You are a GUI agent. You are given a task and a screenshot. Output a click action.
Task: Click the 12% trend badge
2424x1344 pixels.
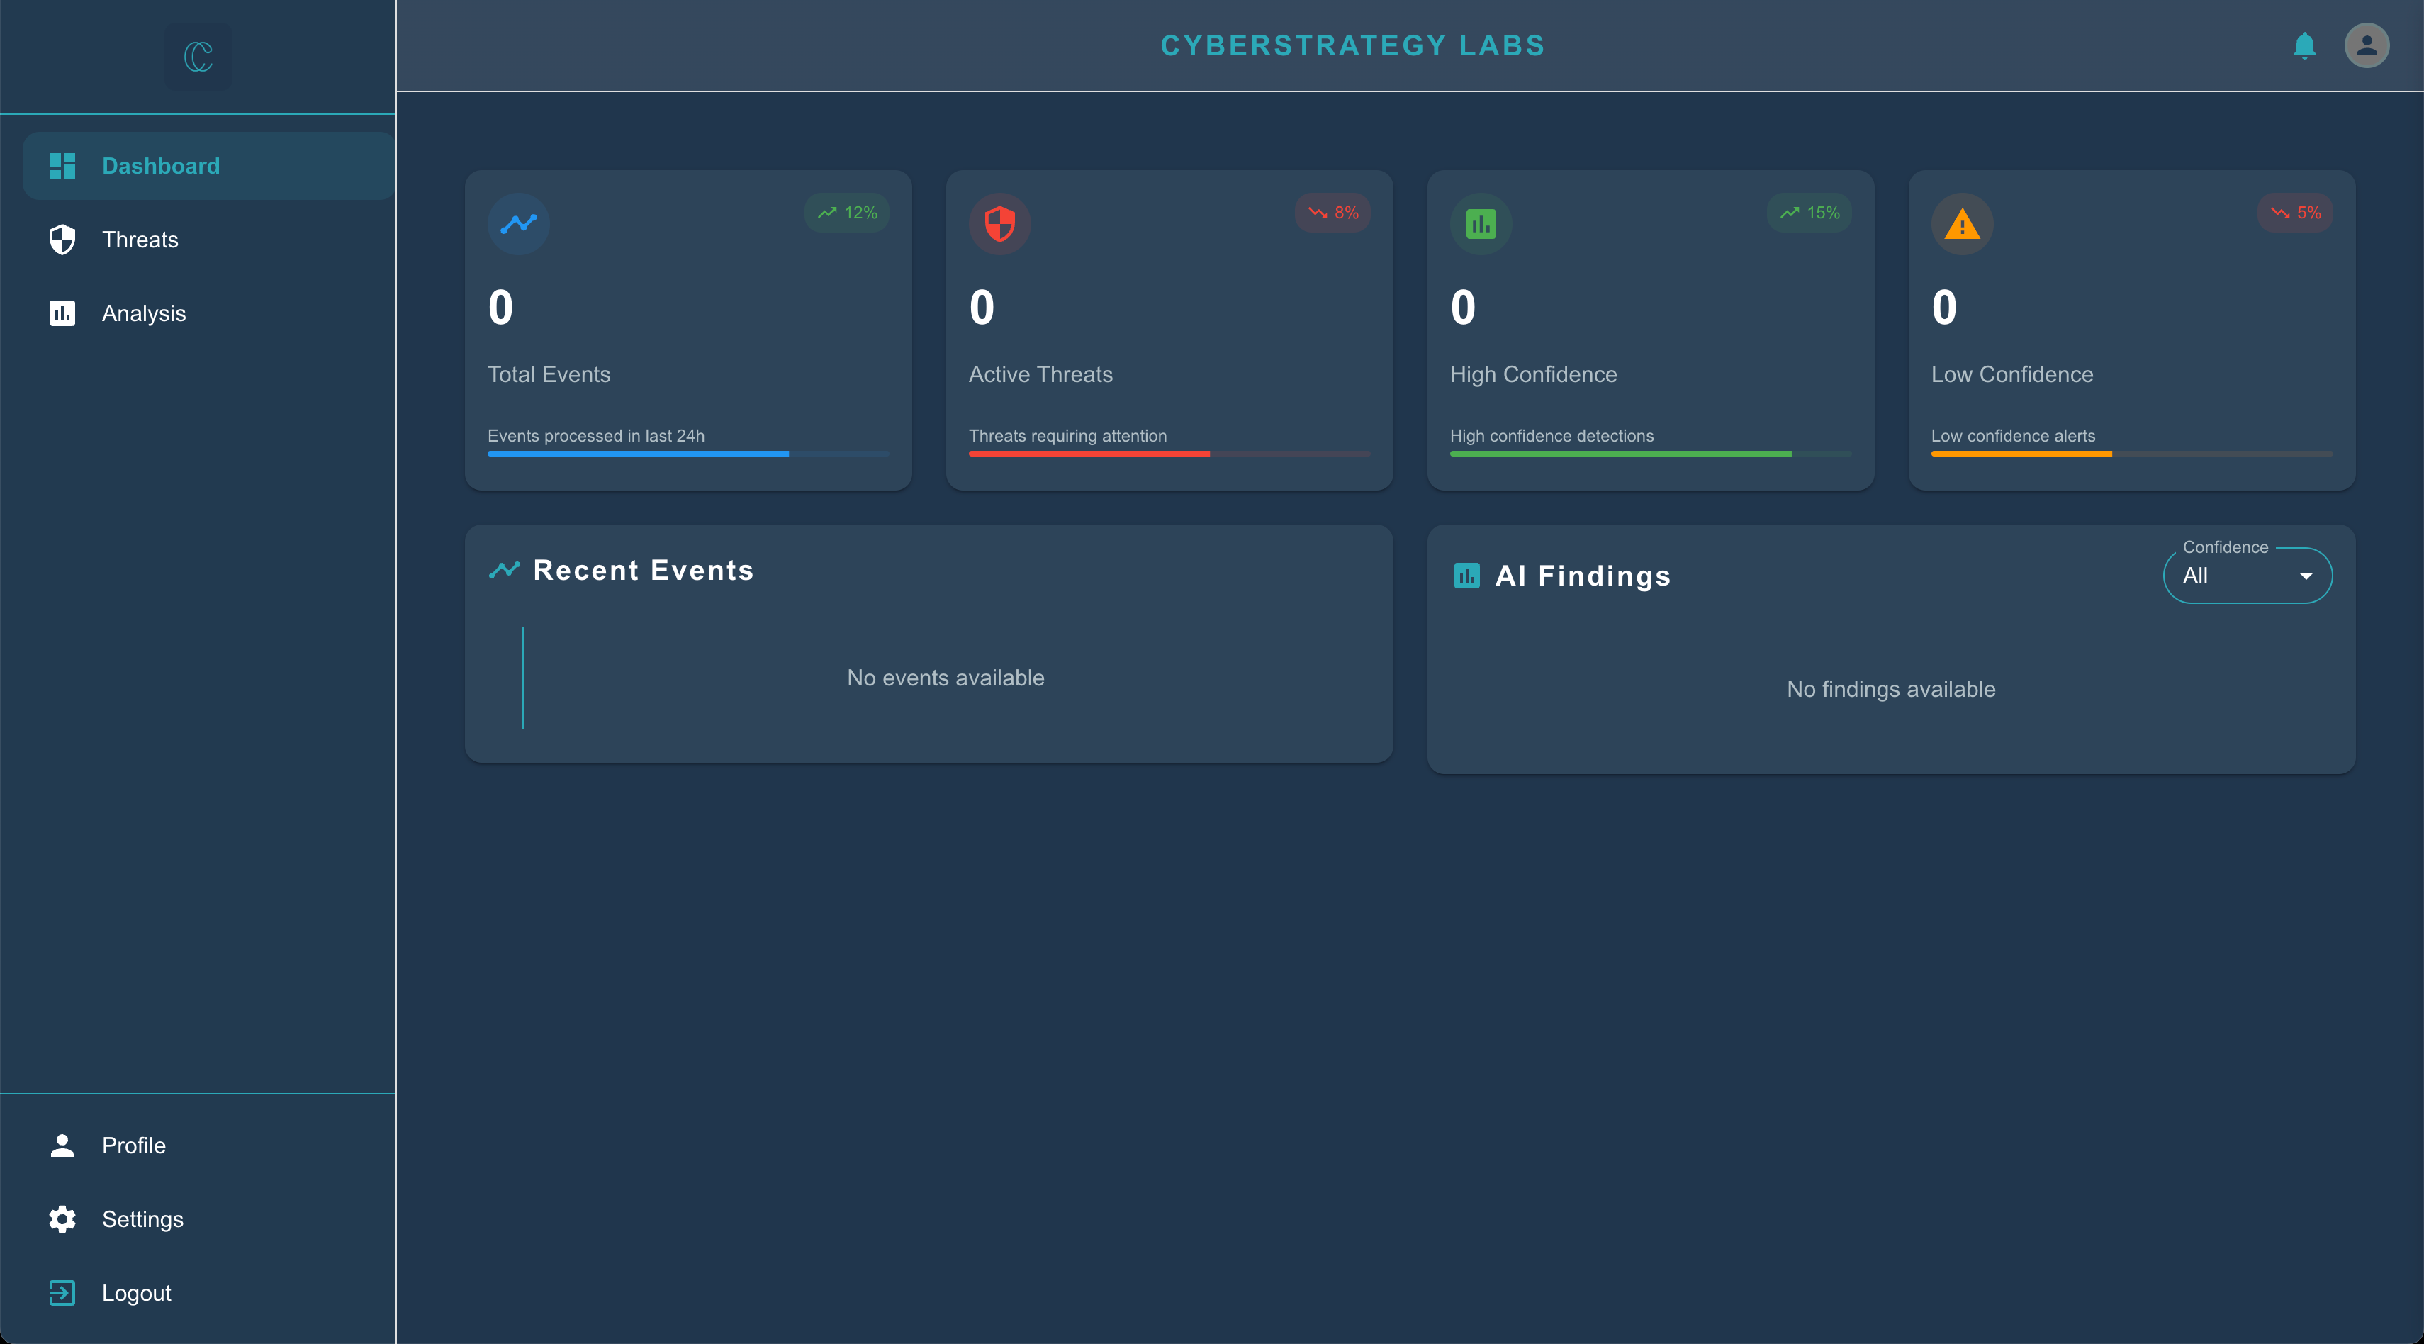pyautogui.click(x=847, y=213)
